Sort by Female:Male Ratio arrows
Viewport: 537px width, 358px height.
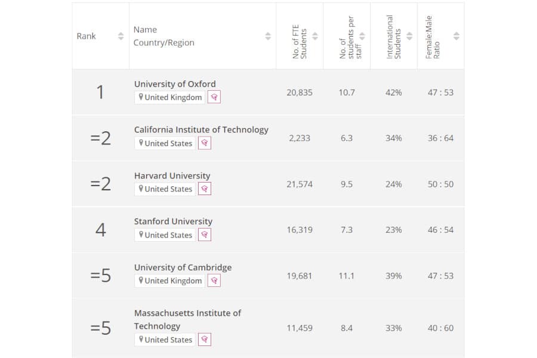pos(456,36)
